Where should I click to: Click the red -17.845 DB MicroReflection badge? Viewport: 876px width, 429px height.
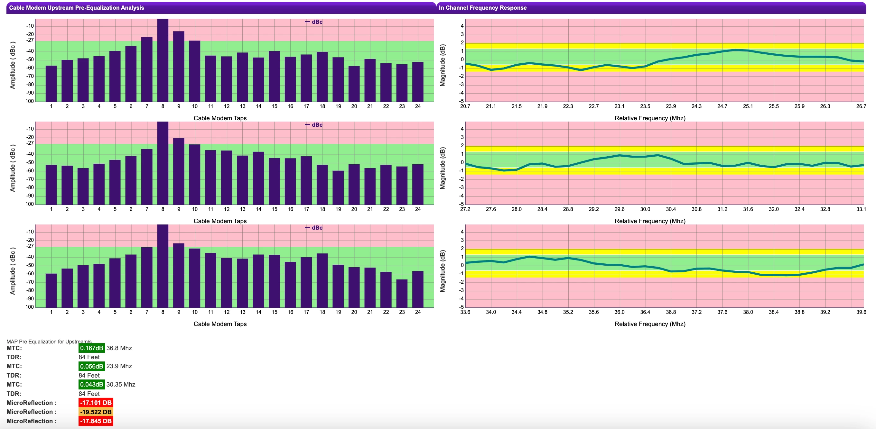(96, 421)
